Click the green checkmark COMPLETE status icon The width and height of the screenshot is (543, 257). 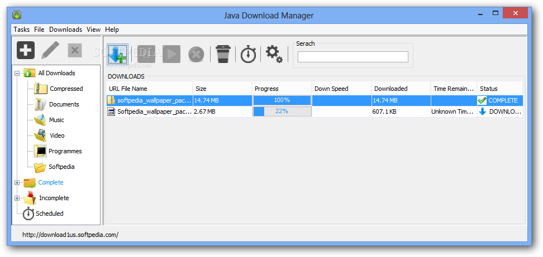point(482,100)
